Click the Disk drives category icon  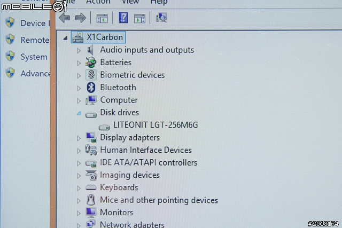(91, 114)
